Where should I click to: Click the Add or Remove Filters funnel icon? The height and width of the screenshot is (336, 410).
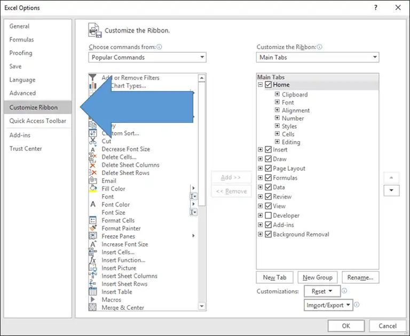click(92, 77)
